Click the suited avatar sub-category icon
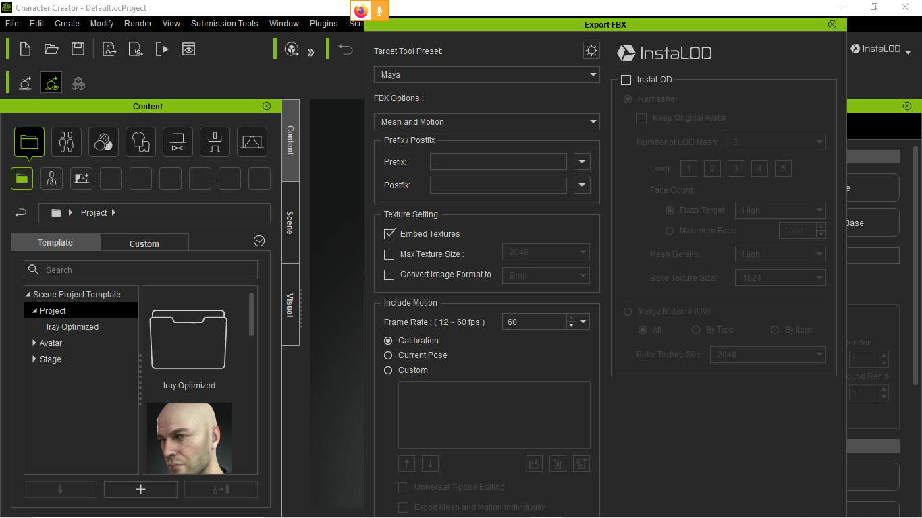The height and width of the screenshot is (518, 922). tap(51, 179)
